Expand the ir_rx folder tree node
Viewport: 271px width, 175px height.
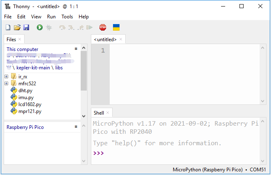coord(7,76)
